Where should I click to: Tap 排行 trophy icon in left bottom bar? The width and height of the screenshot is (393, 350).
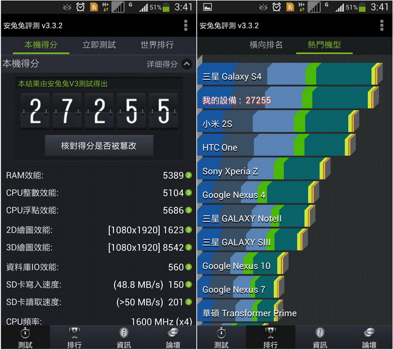(x=74, y=333)
